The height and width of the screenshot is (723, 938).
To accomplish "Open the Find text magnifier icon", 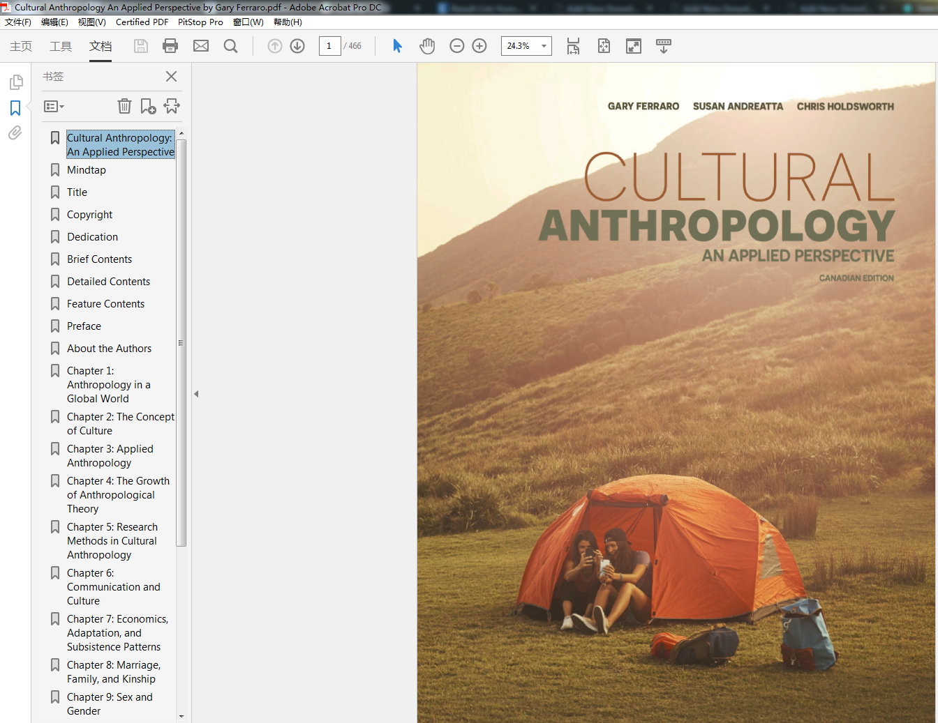I will [231, 46].
